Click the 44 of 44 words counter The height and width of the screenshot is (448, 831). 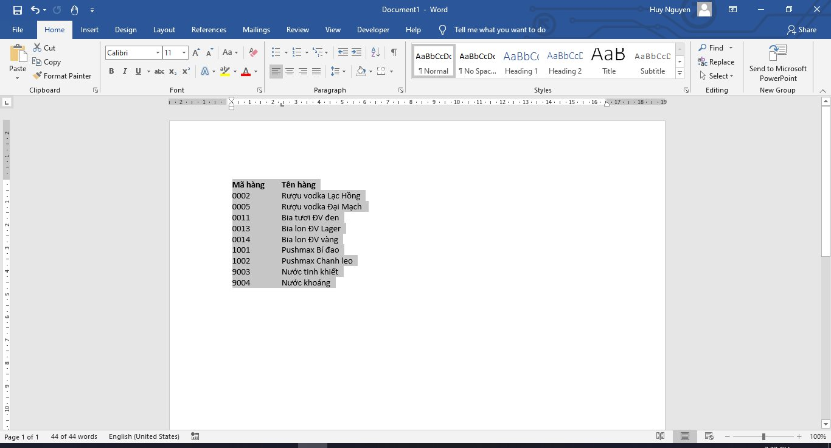(x=74, y=436)
